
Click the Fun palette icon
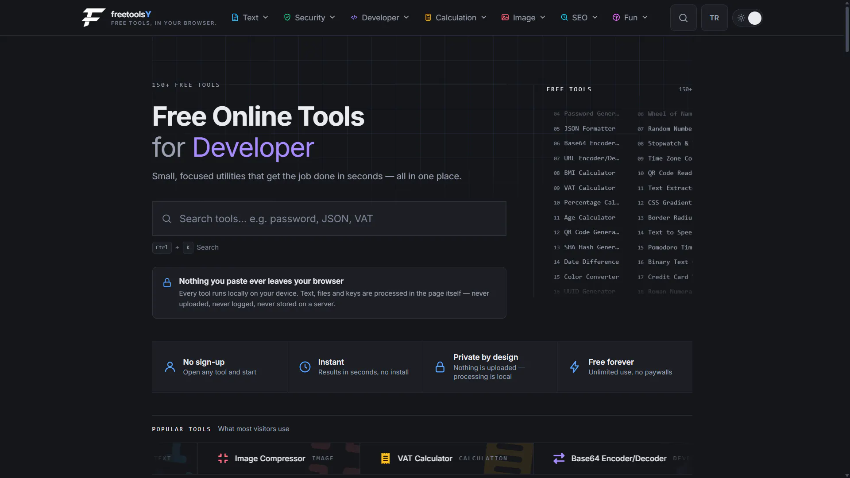[616, 17]
